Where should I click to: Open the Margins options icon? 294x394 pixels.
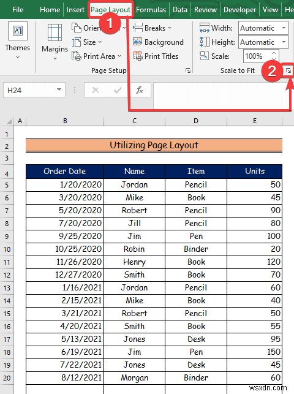[x=55, y=32]
